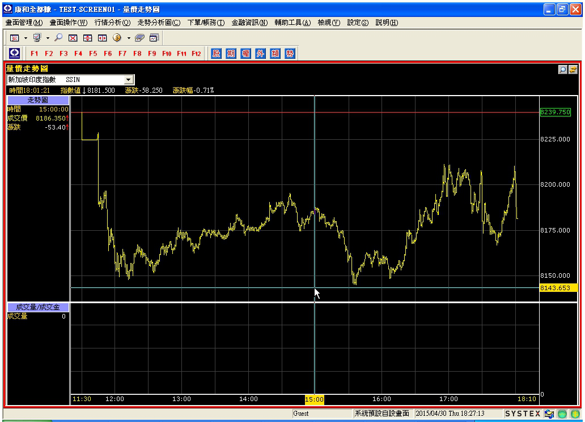Click the red X window toolbar icon
585x422 pixels.
73,38
